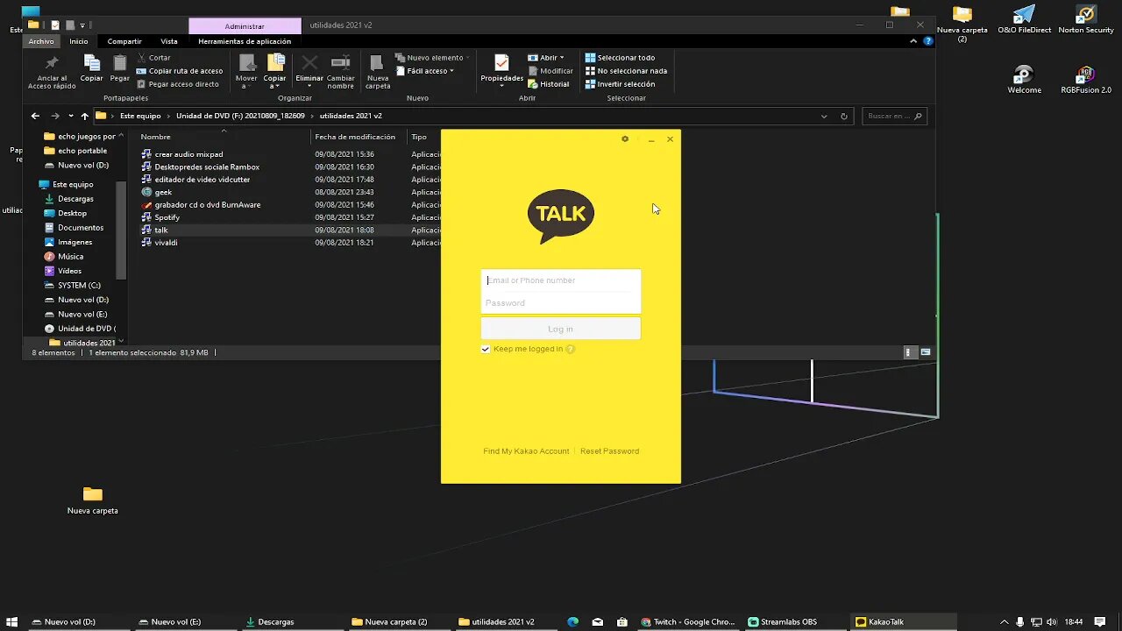Expand the address bar history dropdown
The image size is (1122, 631).
[x=824, y=116]
